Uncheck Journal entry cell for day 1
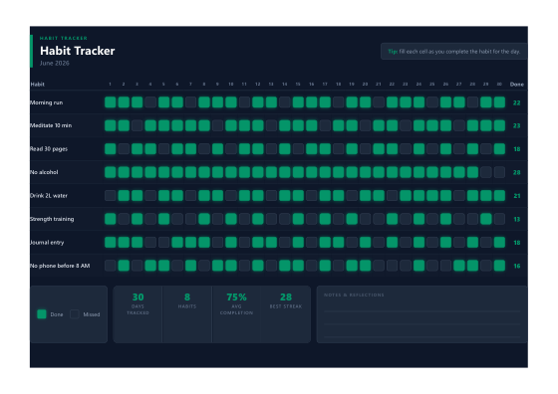 (x=111, y=243)
